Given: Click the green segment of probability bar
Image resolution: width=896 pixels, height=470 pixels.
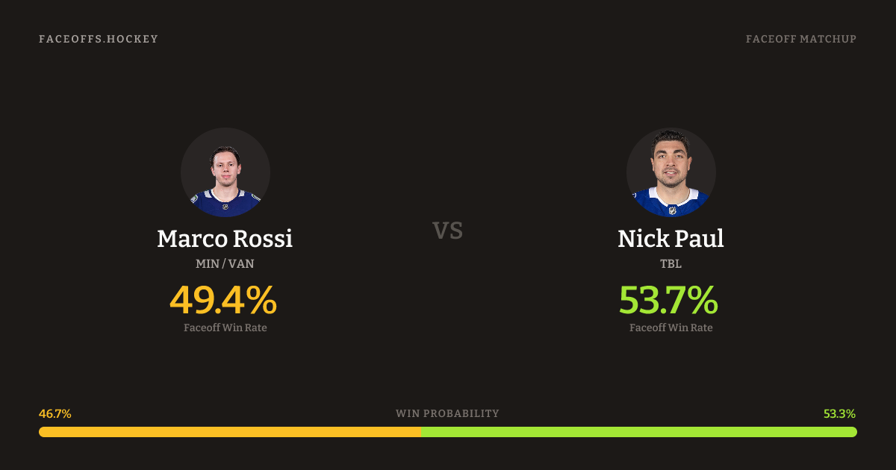Looking at the screenshot, I should 638,432.
